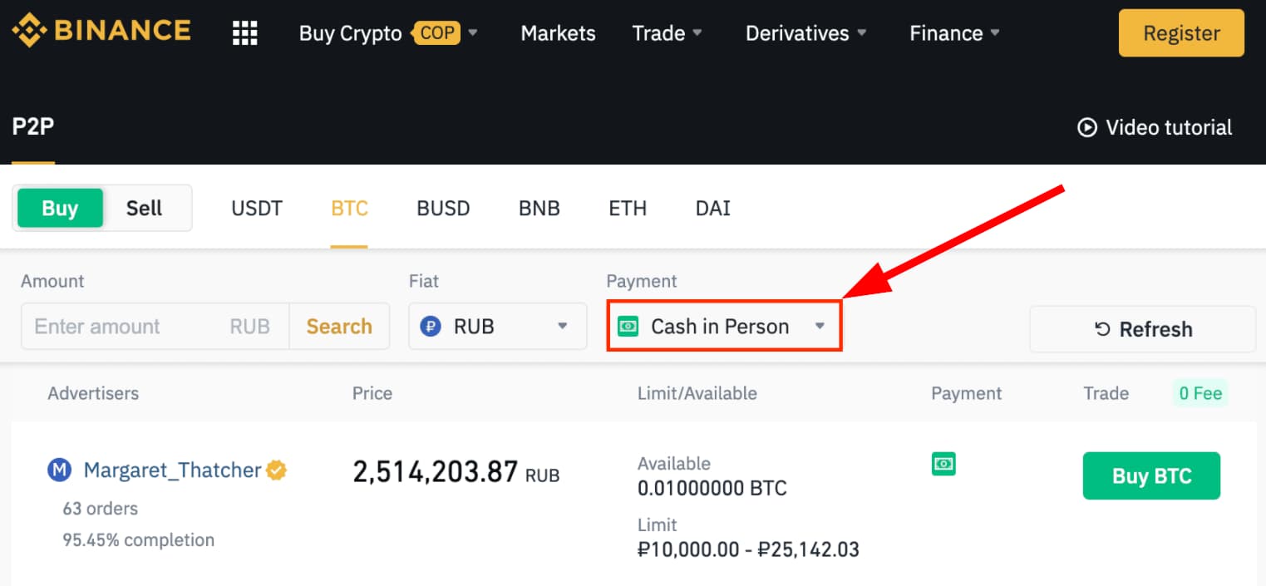Click the ruble currency icon in Fiat selector
The height and width of the screenshot is (586, 1266).
click(431, 327)
